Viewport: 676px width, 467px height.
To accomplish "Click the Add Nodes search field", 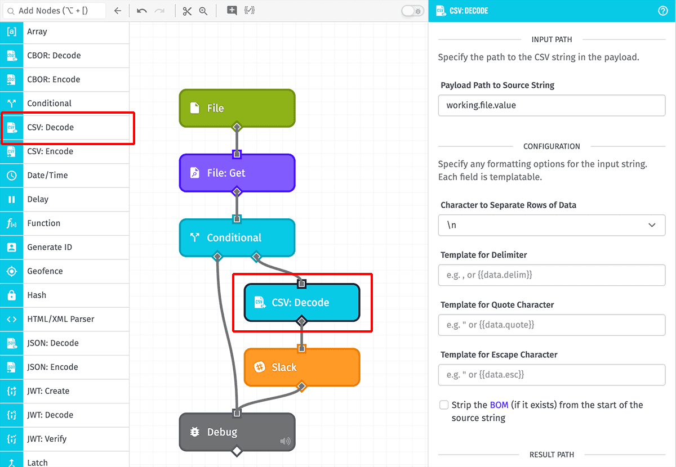I will (56, 11).
